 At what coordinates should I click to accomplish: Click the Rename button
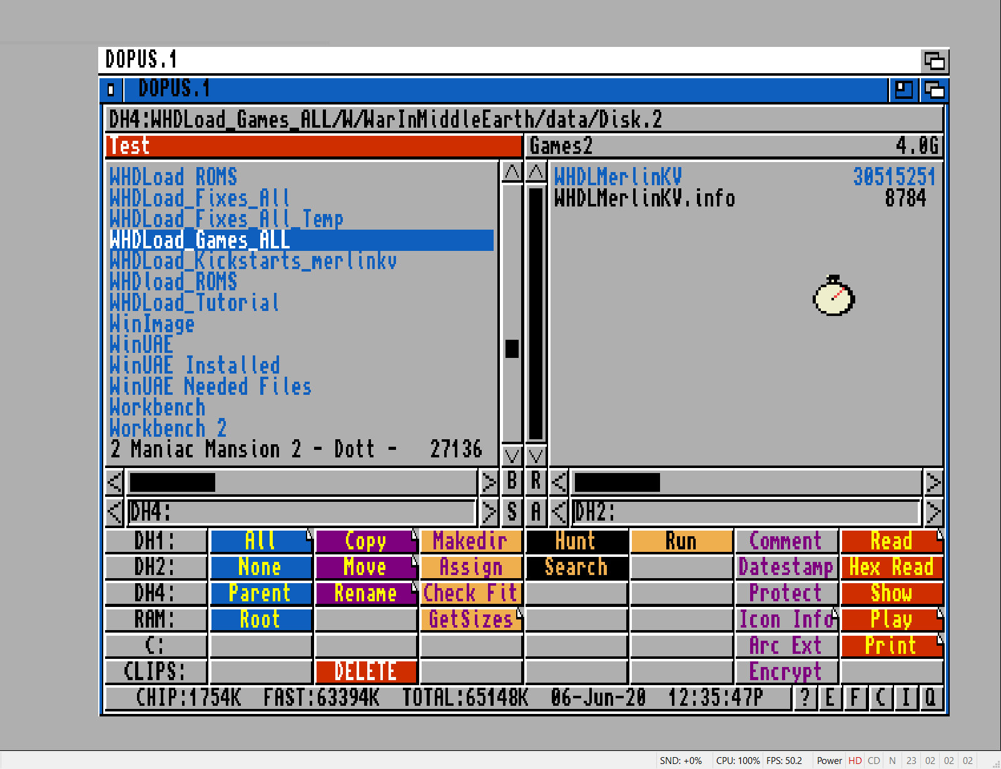[366, 593]
